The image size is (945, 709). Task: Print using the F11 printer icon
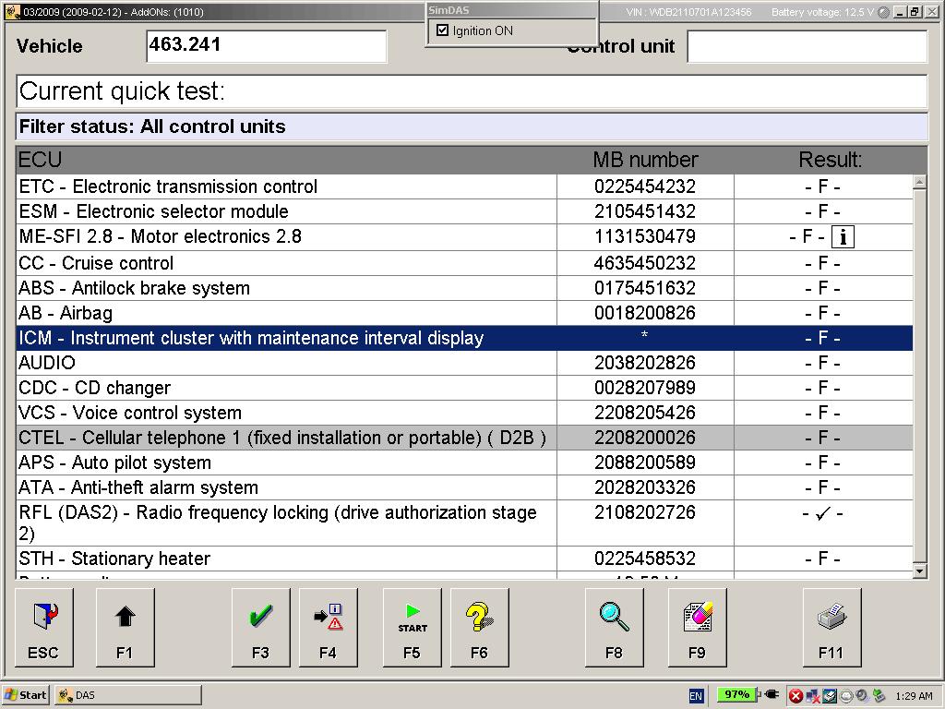point(831,627)
